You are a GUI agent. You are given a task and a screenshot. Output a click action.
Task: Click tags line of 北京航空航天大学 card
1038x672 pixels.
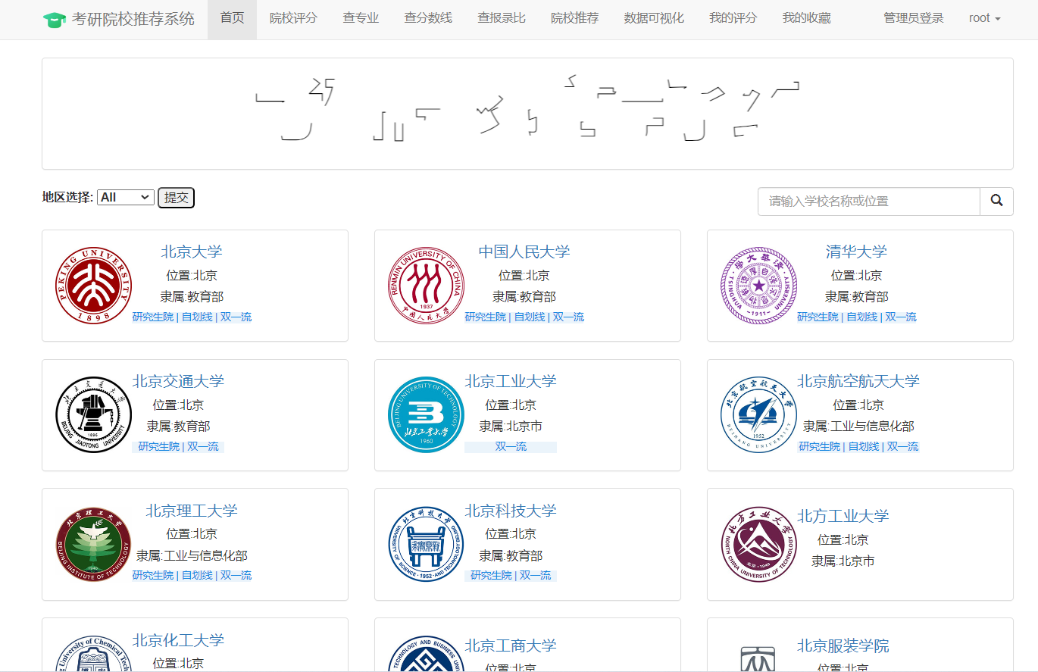point(858,446)
